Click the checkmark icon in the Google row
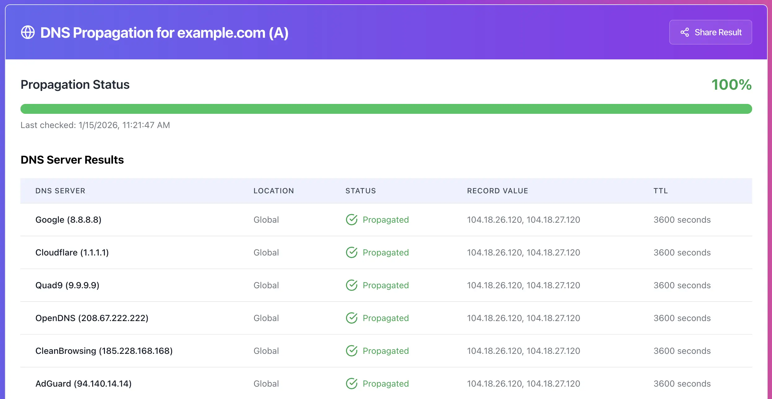The height and width of the screenshot is (399, 772). click(x=351, y=220)
